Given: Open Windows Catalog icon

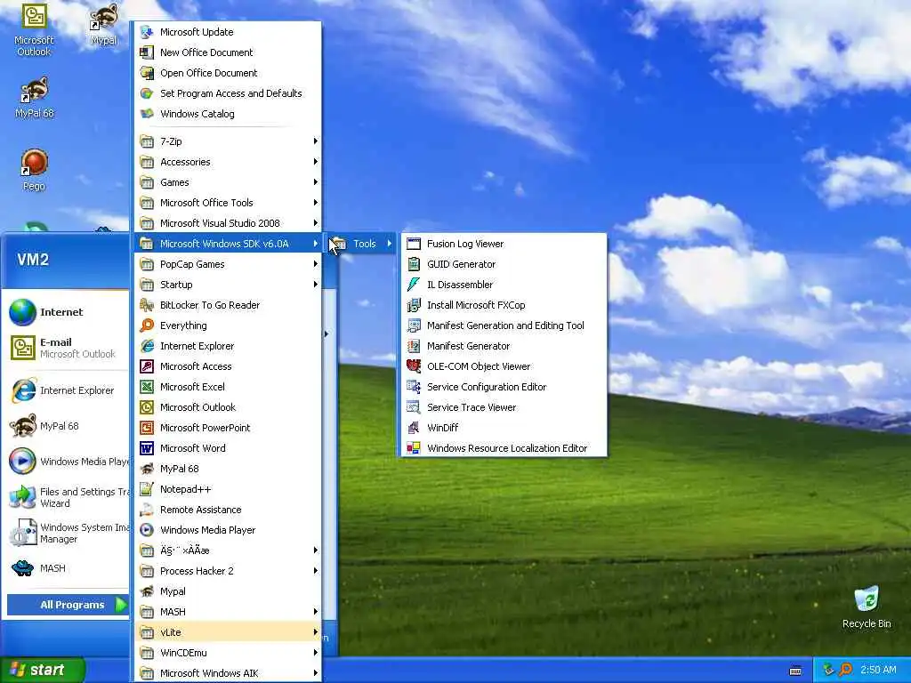Looking at the screenshot, I should pyautogui.click(x=147, y=114).
